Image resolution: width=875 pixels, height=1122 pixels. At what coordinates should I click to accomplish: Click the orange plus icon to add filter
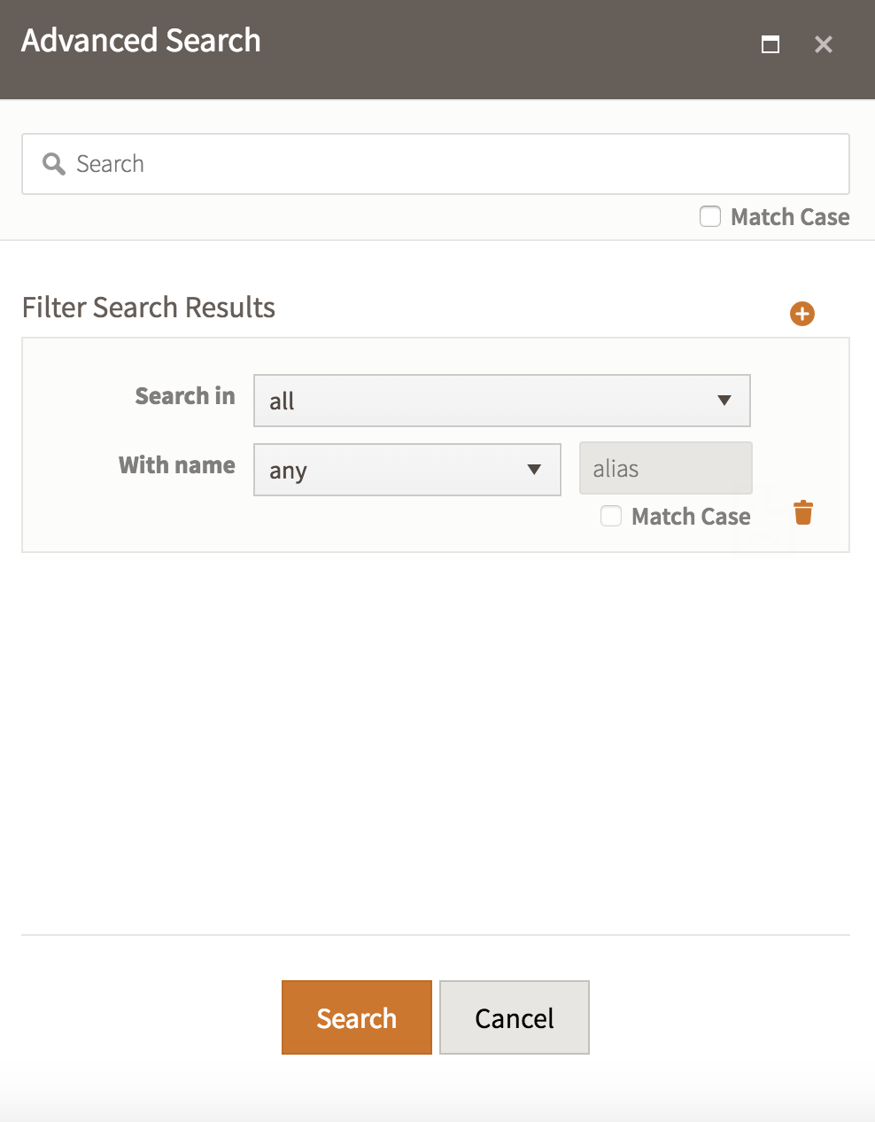click(x=802, y=314)
